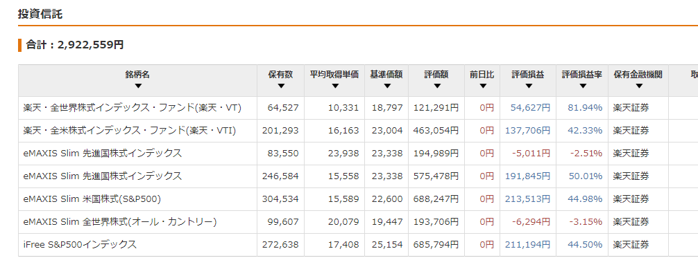
Task: Sort by 基準価額 column arrow
Action: click(x=386, y=86)
